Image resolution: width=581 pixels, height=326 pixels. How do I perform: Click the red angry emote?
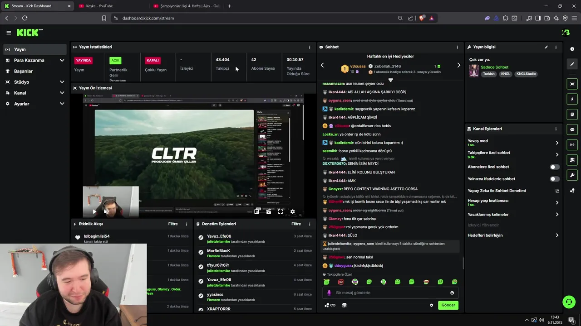point(340,282)
